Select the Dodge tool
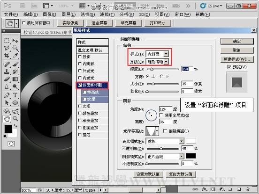Viewport: 259px width, 194px height. [15, 86]
